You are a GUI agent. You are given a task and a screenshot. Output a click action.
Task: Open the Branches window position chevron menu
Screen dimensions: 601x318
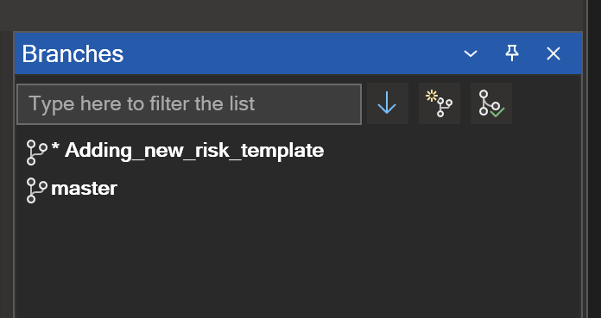tap(471, 53)
